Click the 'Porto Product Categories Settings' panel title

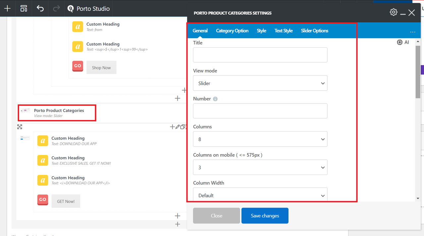click(x=233, y=13)
